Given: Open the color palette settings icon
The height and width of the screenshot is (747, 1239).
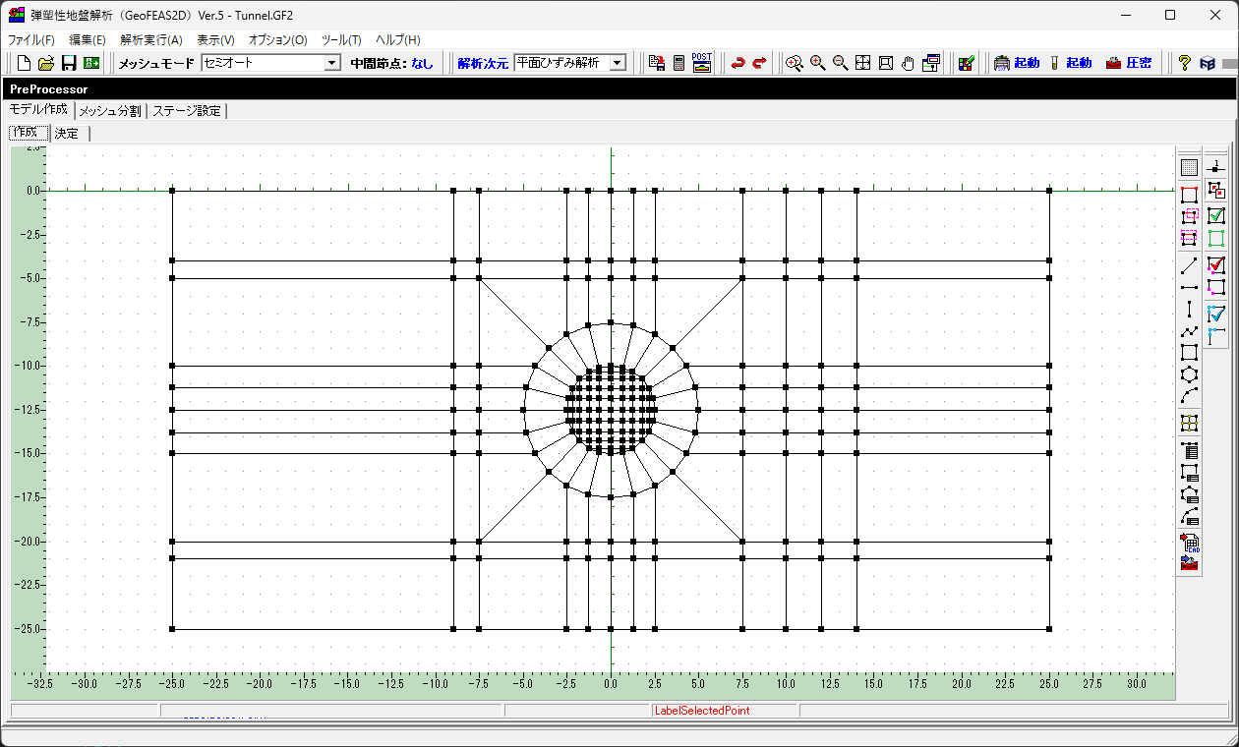Looking at the screenshot, I should pos(967,63).
